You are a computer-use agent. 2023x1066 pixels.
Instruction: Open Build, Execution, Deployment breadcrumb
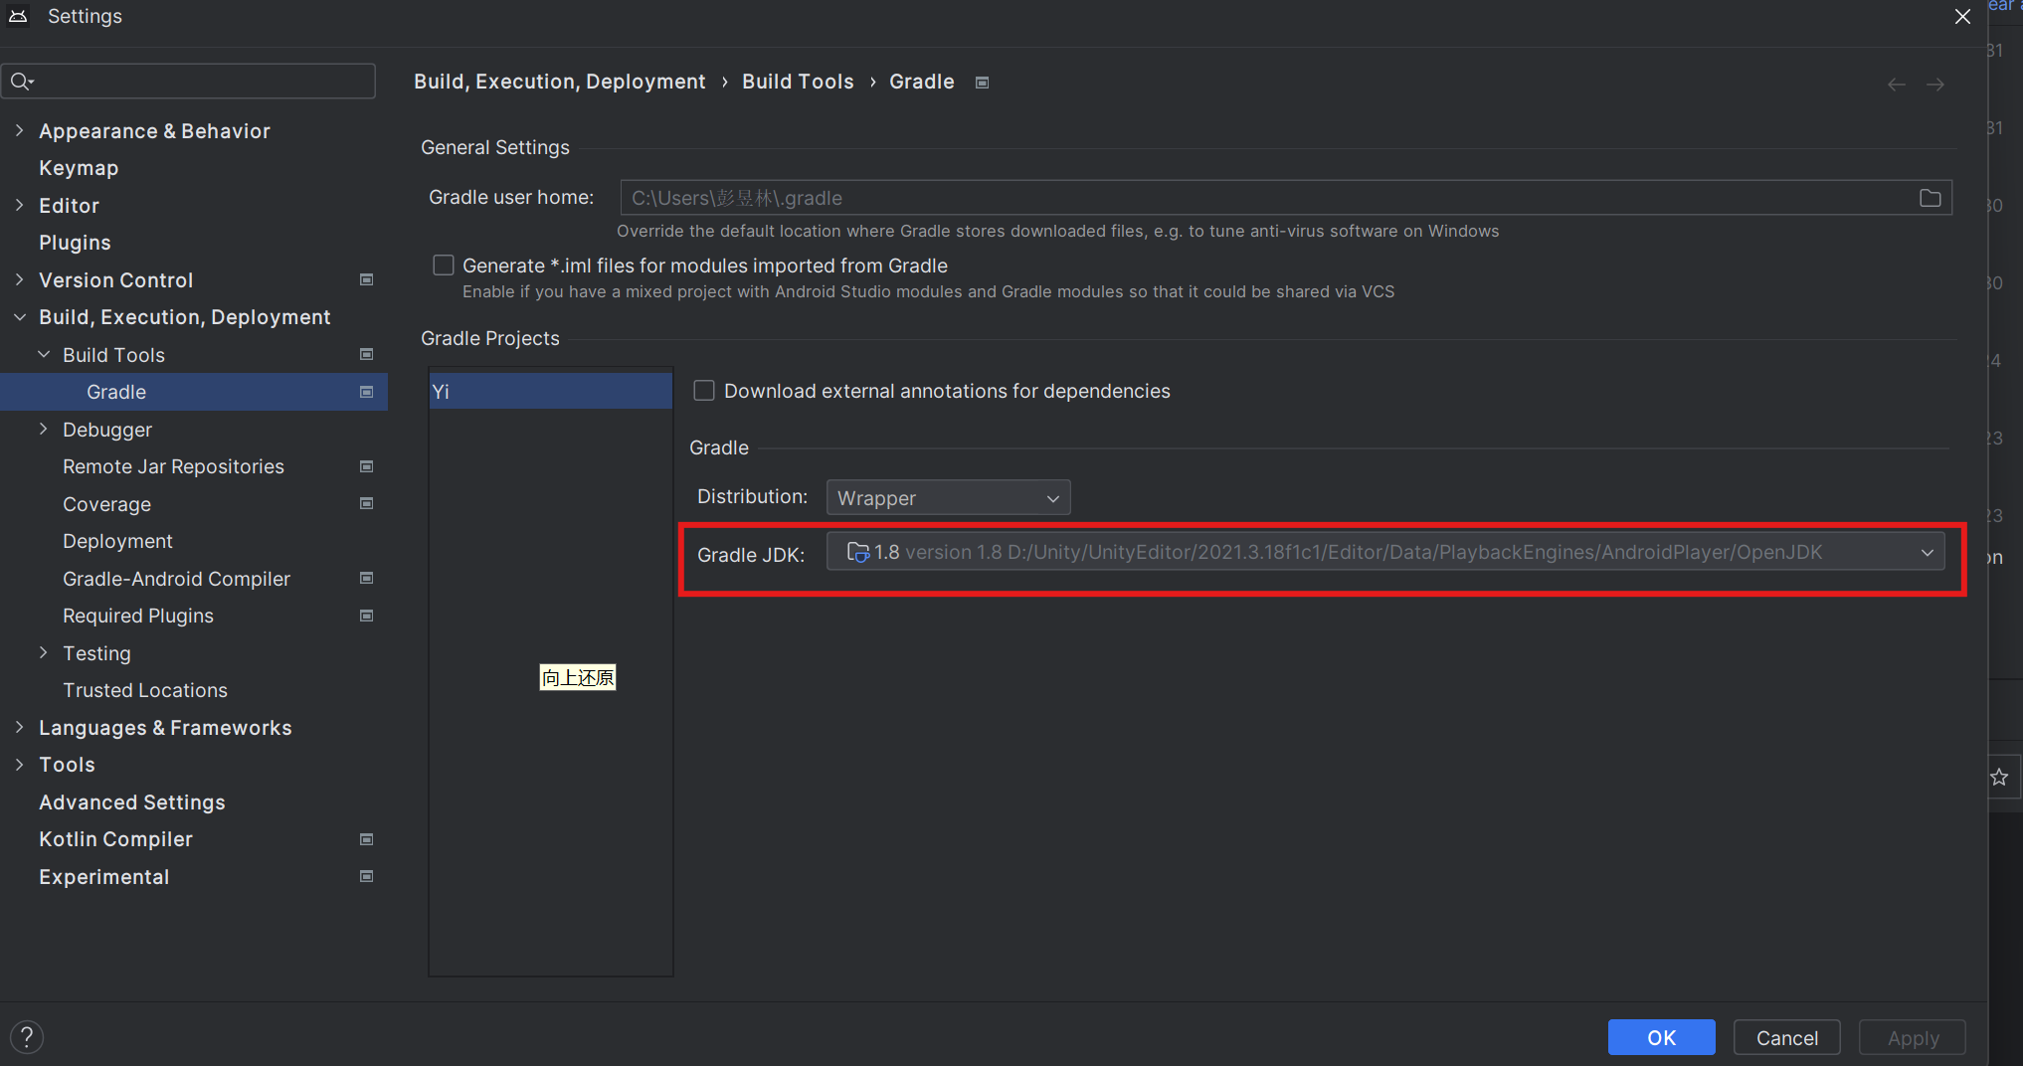click(x=560, y=81)
